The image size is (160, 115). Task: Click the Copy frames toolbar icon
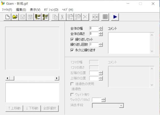click(55, 17)
